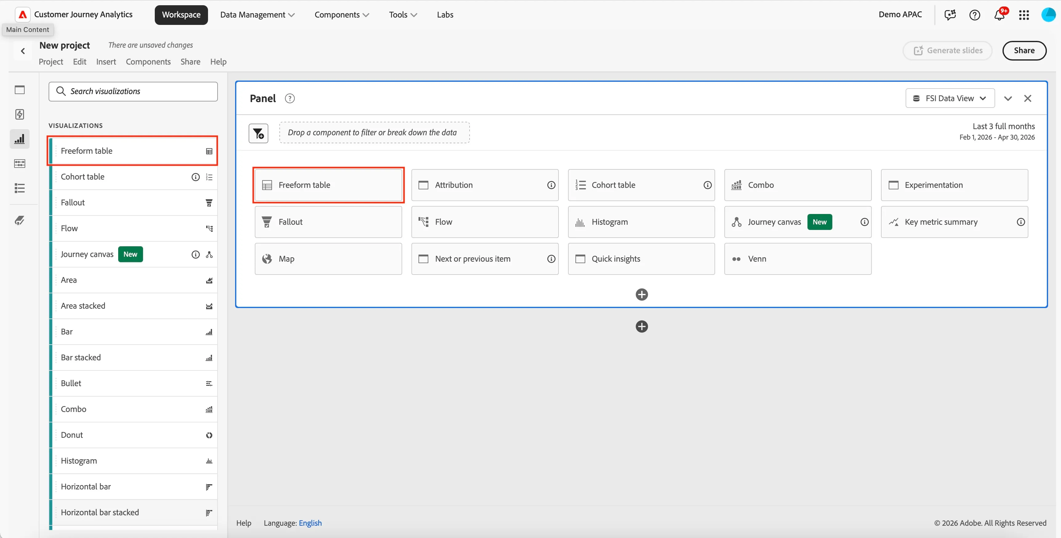Add a new panel below with plus
Viewport: 1061px width, 538px height.
tap(642, 326)
